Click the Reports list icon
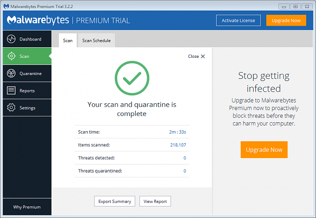 click(11, 91)
